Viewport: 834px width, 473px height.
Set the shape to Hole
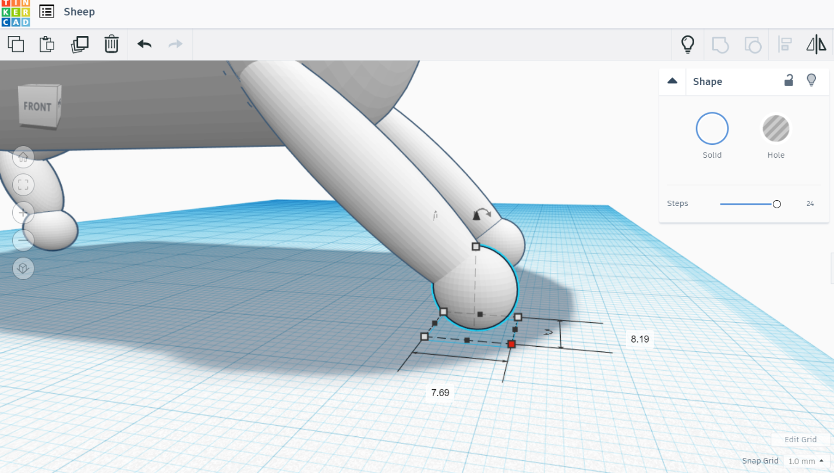coord(776,129)
